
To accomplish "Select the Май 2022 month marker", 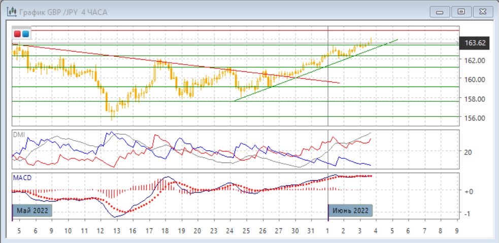I will [32, 211].
